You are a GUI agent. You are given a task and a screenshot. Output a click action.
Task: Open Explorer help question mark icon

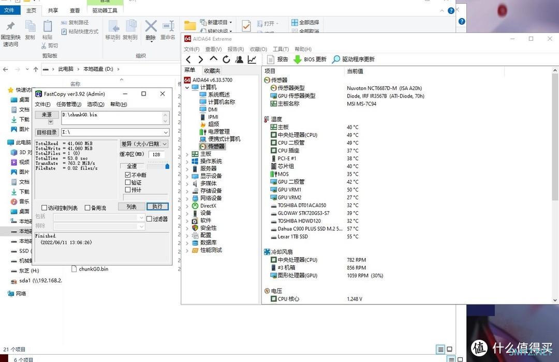pyautogui.click(x=451, y=11)
